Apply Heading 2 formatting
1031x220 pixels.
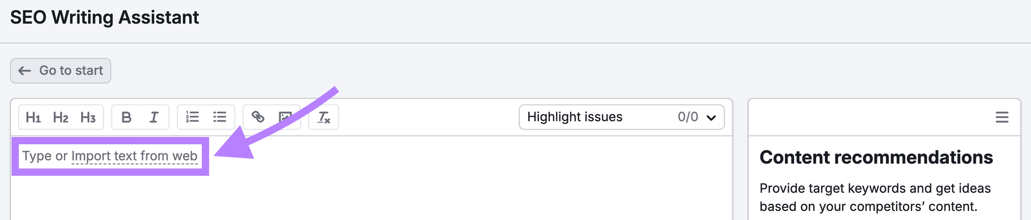[61, 118]
